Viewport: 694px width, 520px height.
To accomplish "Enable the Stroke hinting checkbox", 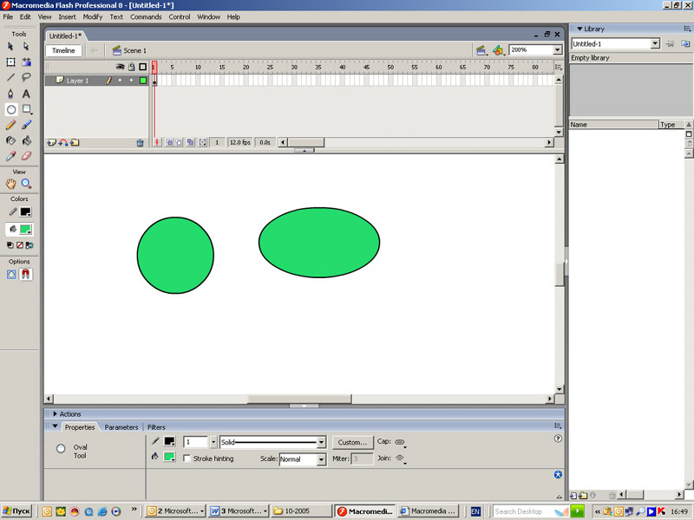I will click(187, 458).
